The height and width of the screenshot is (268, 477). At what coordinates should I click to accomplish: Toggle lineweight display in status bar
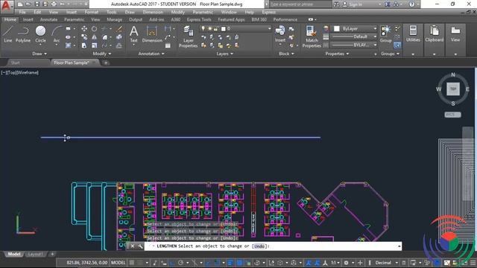coord(230,263)
